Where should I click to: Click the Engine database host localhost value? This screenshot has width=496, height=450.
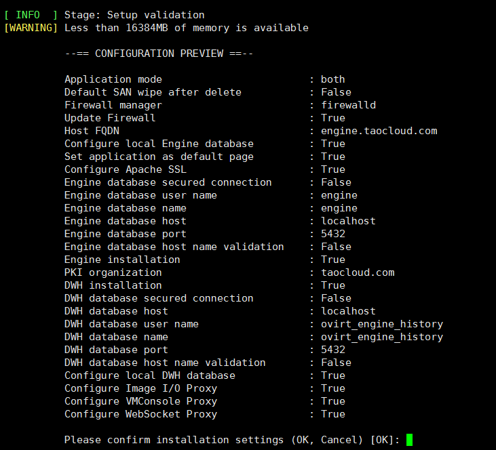pos(348,221)
